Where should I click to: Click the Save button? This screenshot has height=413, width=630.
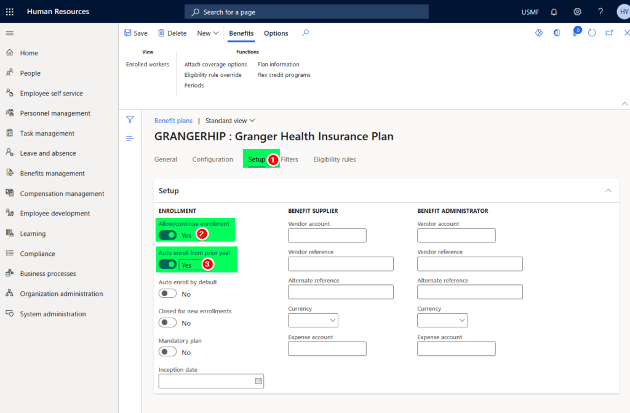pos(136,33)
